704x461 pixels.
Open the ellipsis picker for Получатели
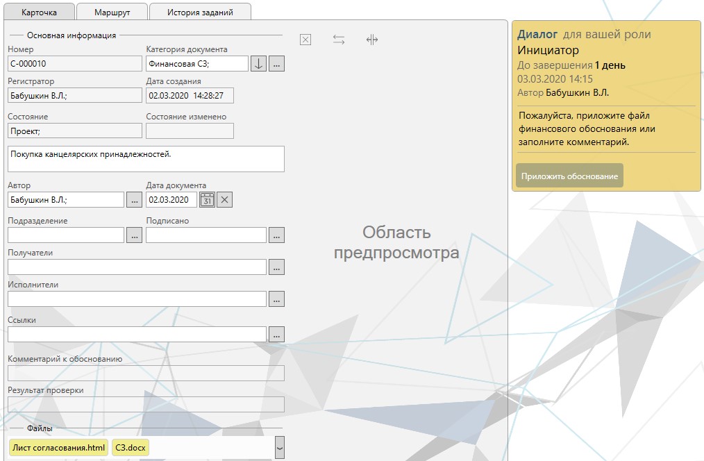click(276, 267)
